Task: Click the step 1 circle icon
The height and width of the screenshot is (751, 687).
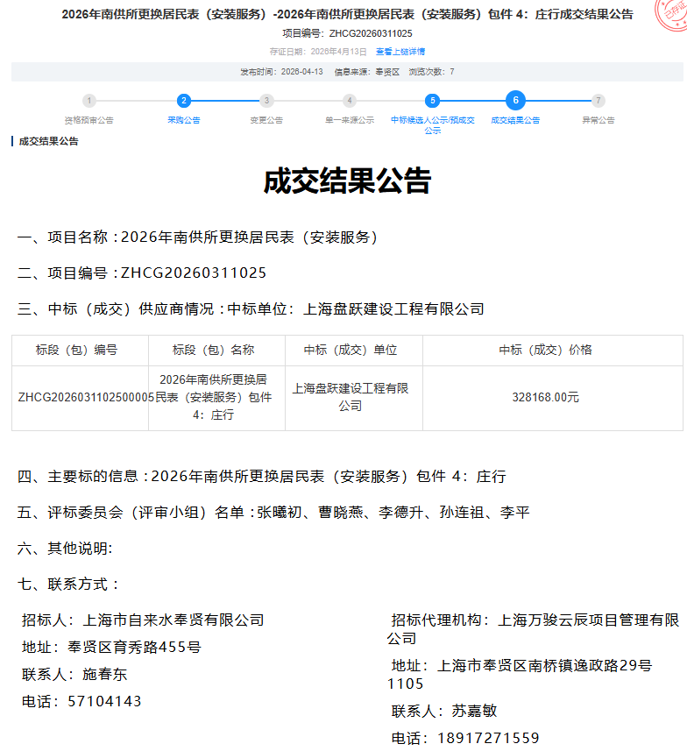Action: pos(89,101)
